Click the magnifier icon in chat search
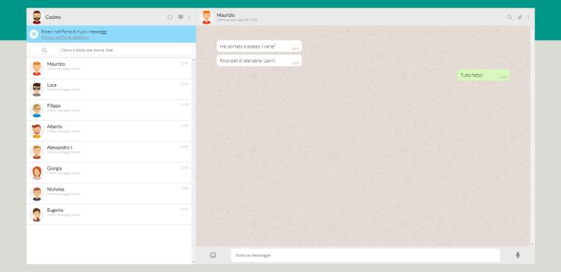 pos(44,50)
